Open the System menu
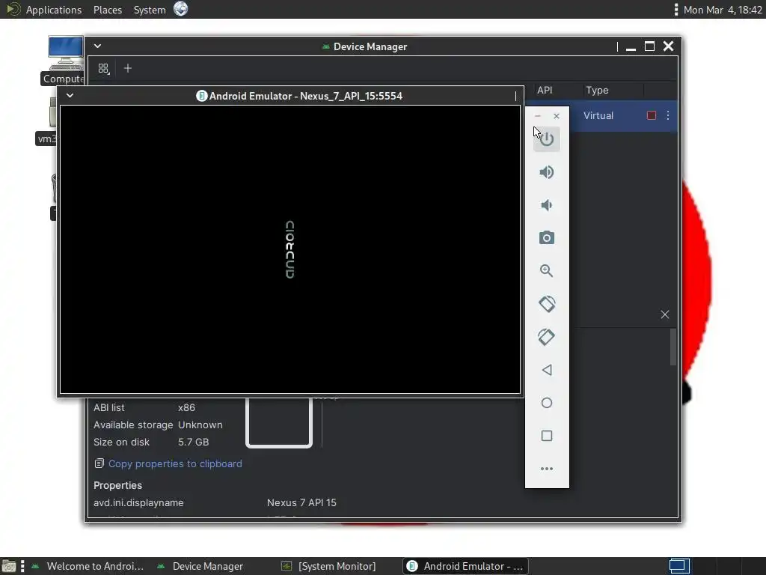 [150, 10]
